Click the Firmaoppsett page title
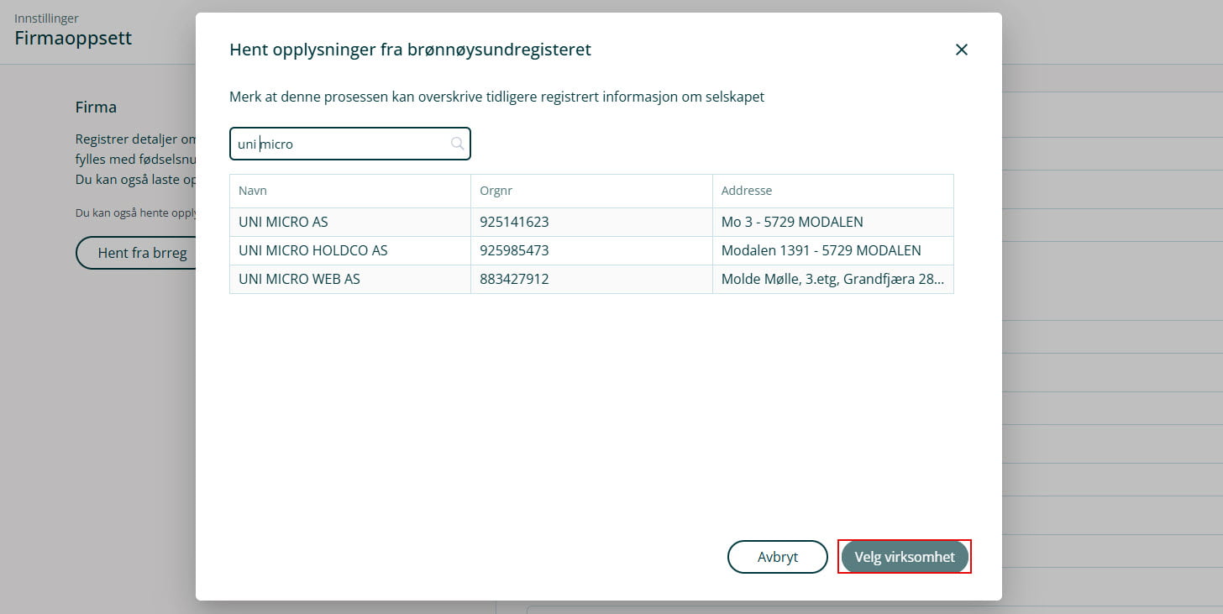The height and width of the screenshot is (614, 1223). (73, 38)
